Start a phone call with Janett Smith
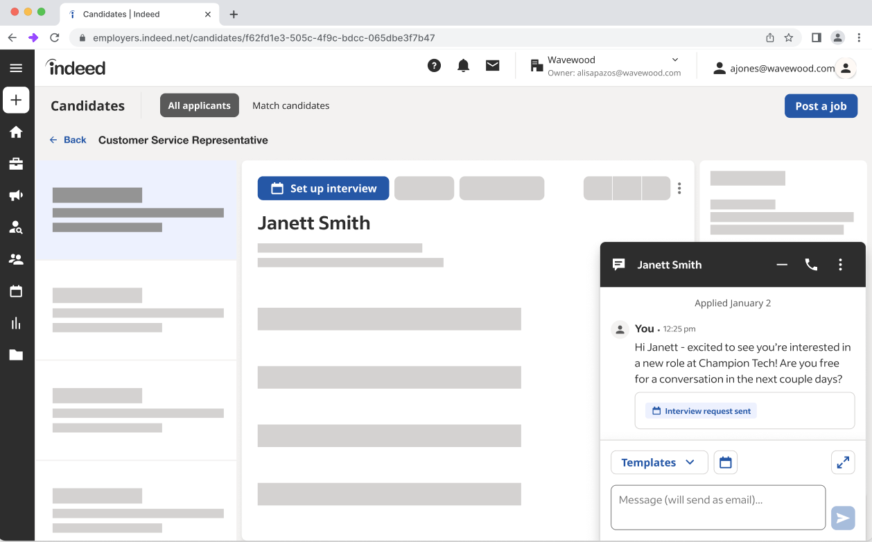 point(811,265)
